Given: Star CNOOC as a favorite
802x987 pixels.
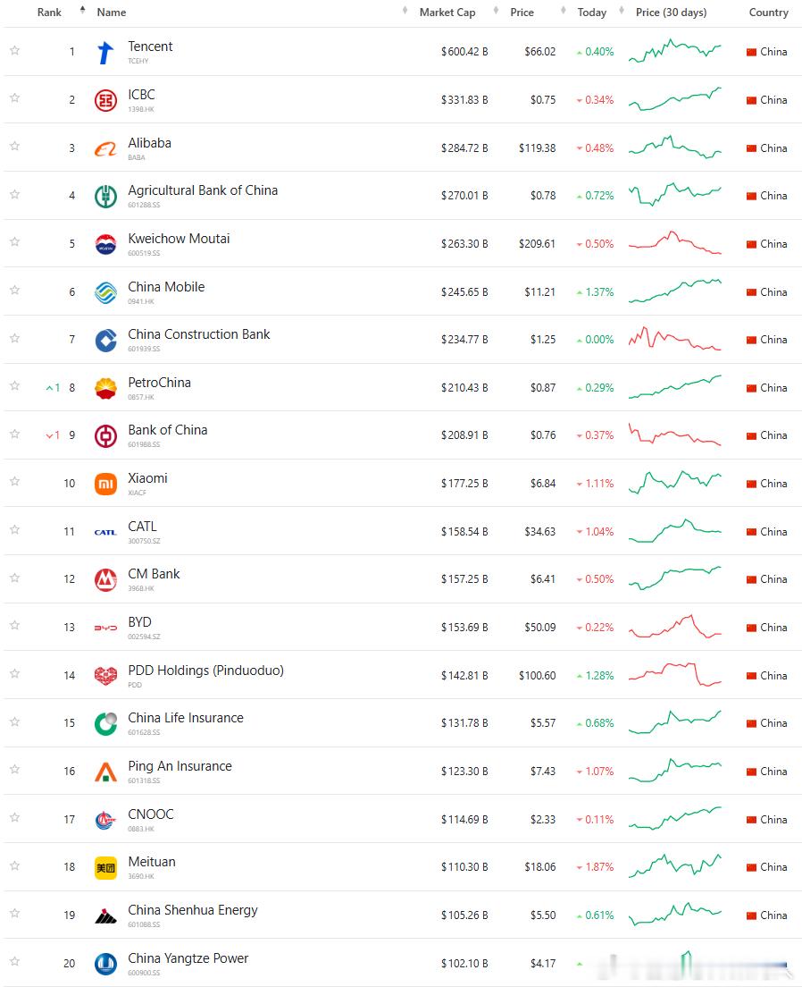Looking at the screenshot, I should point(14,818).
